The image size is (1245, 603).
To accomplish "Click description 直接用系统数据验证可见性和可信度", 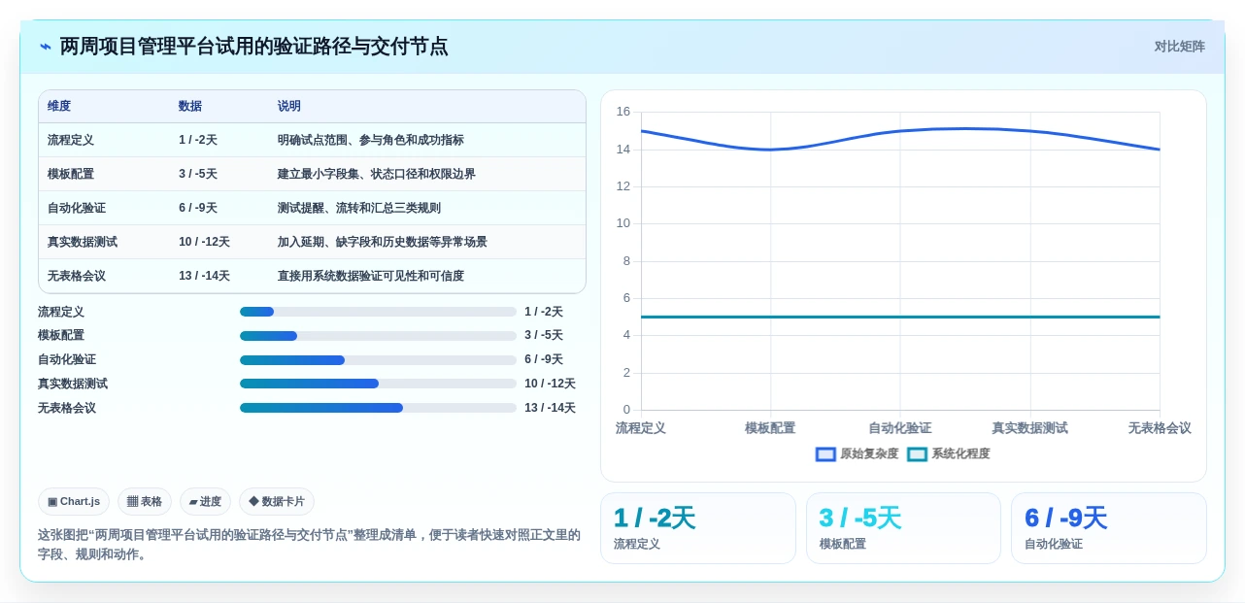I will pos(371,276).
